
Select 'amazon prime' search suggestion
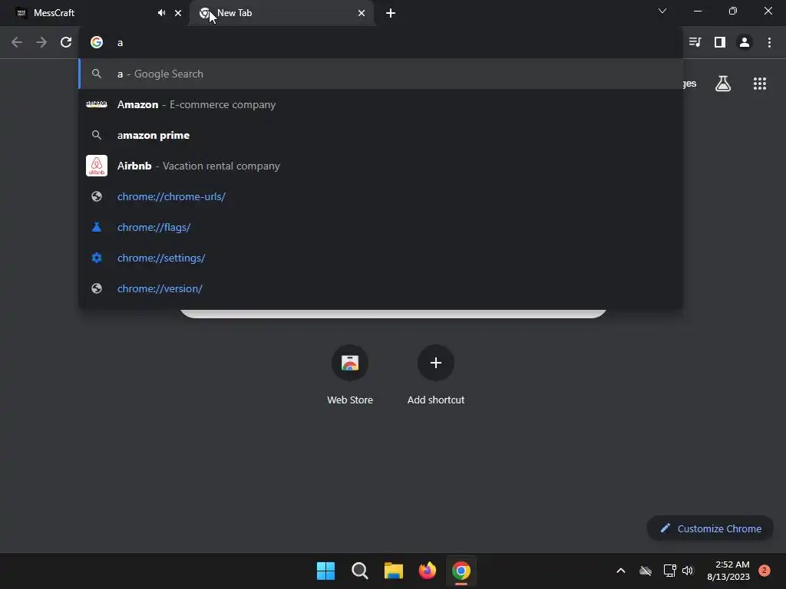pos(381,135)
